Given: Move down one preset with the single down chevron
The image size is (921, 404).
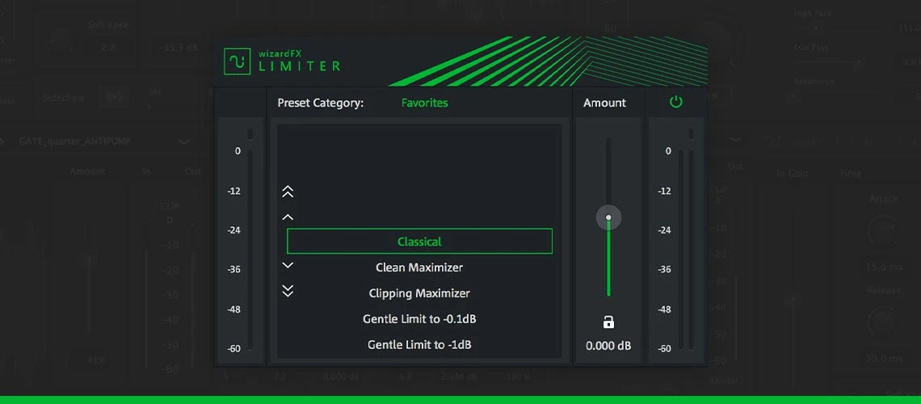Looking at the screenshot, I should pyautogui.click(x=288, y=265).
